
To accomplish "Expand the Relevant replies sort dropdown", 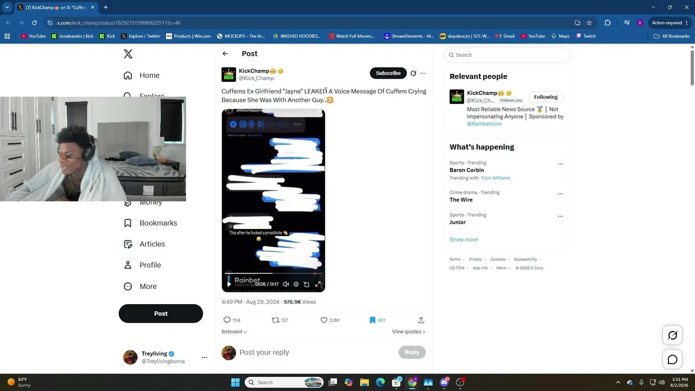I will [234, 332].
